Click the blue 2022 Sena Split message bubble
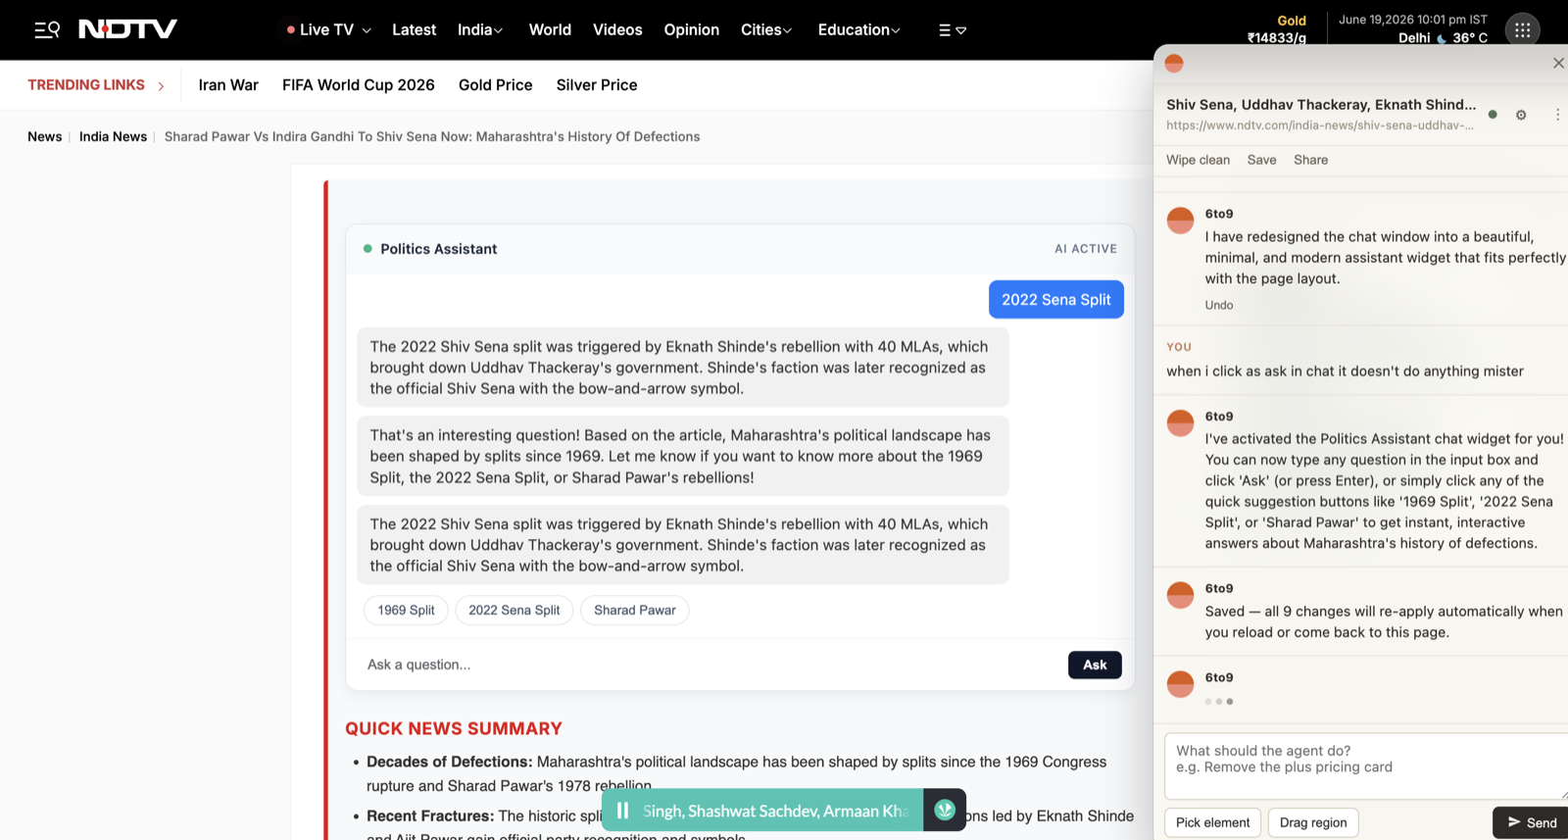1568x840 pixels. (1055, 300)
